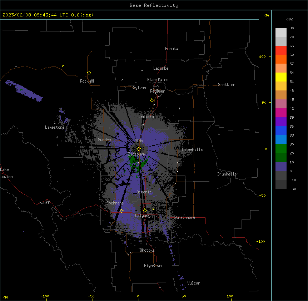Pick the orange 57–60 dBZ legend swatch
308x301 pixels.
(281, 59)
